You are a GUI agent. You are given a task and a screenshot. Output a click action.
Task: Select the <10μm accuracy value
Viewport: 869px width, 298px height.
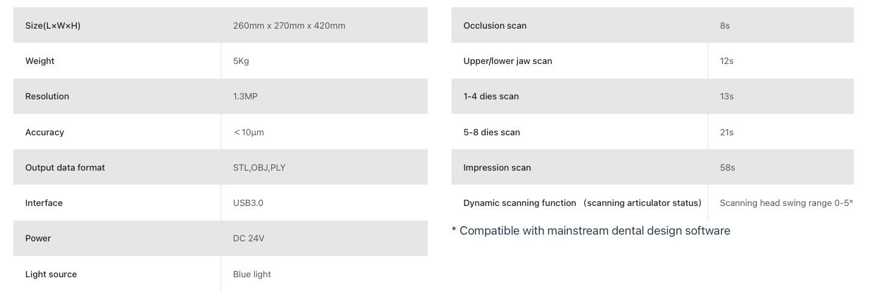point(249,132)
